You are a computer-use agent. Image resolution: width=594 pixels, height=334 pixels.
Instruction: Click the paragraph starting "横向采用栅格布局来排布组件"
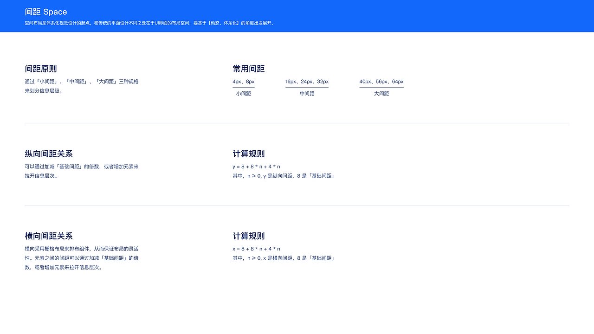pos(82,258)
